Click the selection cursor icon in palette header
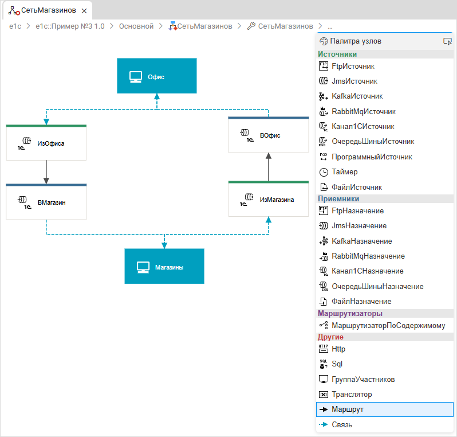457x437 pixels. click(447, 41)
